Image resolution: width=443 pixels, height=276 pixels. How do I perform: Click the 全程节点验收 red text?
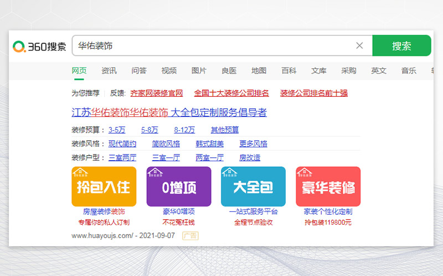(254, 222)
